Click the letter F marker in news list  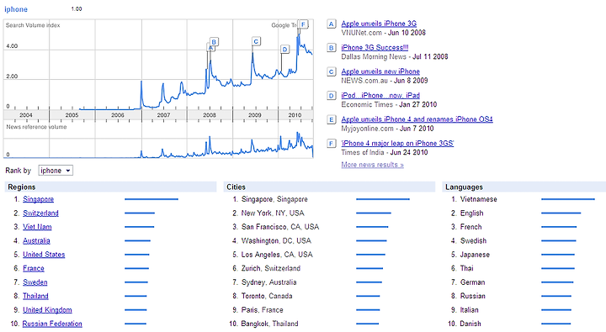pyautogui.click(x=332, y=144)
